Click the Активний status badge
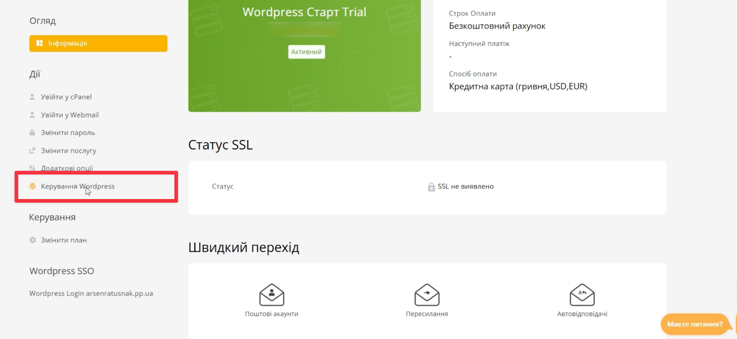 pyautogui.click(x=306, y=52)
